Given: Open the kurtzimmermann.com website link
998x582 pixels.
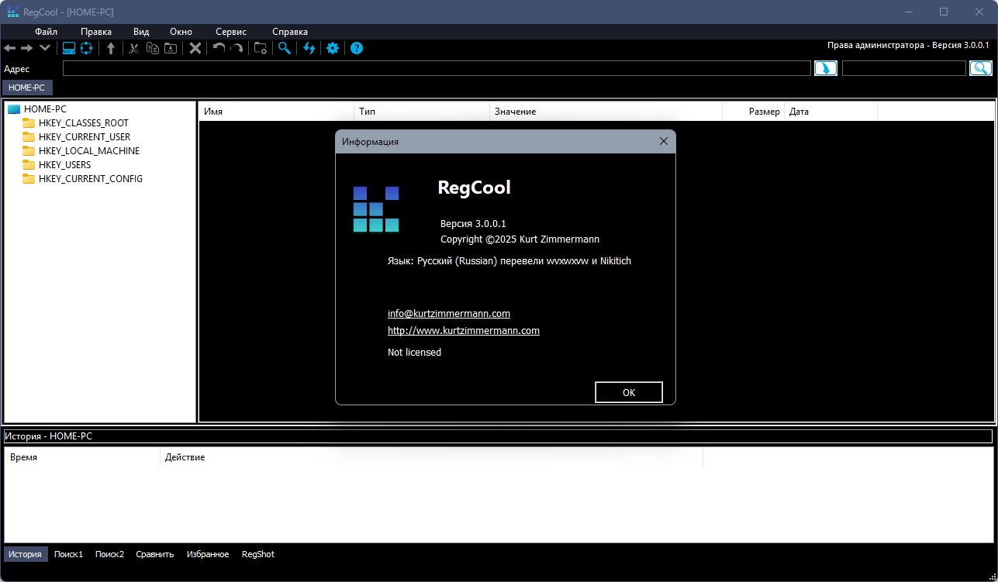Looking at the screenshot, I should point(463,331).
